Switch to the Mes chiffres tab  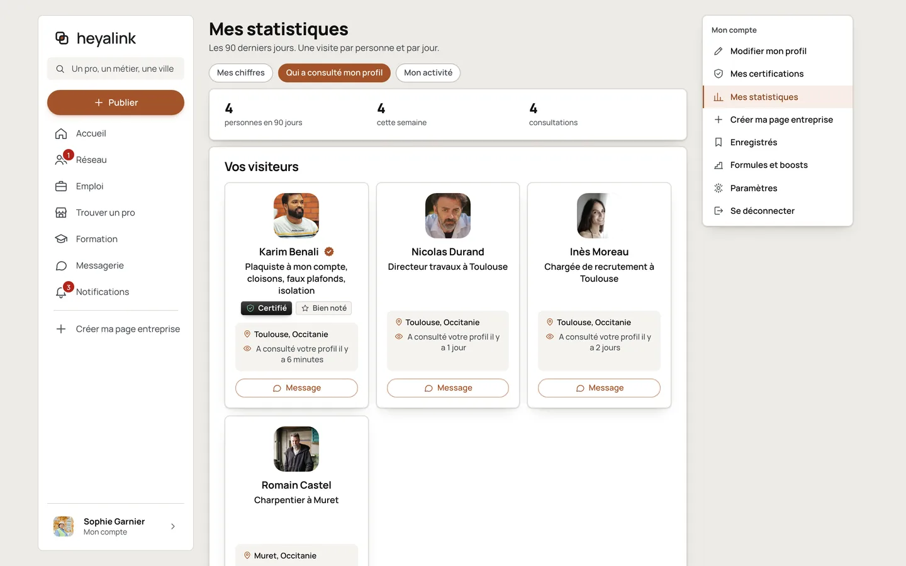pos(241,73)
